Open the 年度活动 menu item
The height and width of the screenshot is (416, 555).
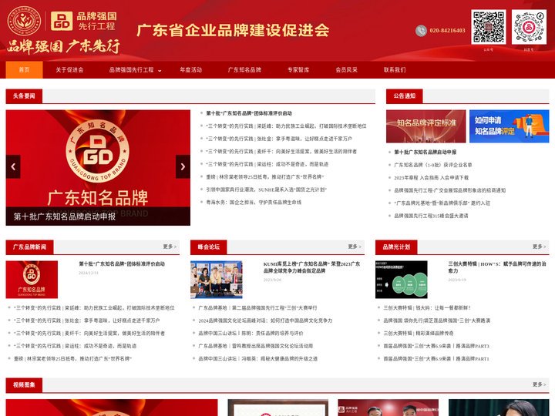point(191,69)
